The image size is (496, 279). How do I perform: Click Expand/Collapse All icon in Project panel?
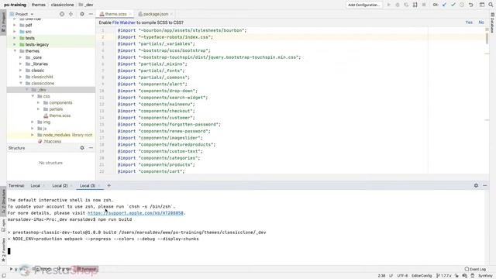coord(71,14)
